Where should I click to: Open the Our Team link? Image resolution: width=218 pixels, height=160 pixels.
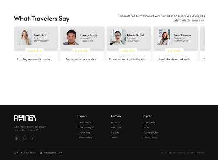[x=116, y=128]
